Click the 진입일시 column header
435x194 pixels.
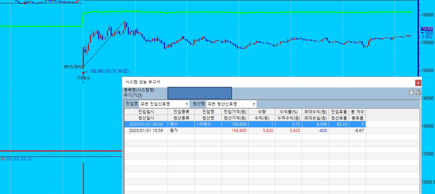point(146,112)
